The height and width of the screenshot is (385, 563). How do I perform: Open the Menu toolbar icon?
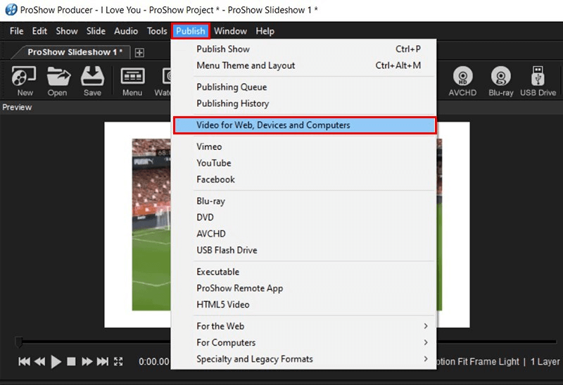[x=132, y=80]
